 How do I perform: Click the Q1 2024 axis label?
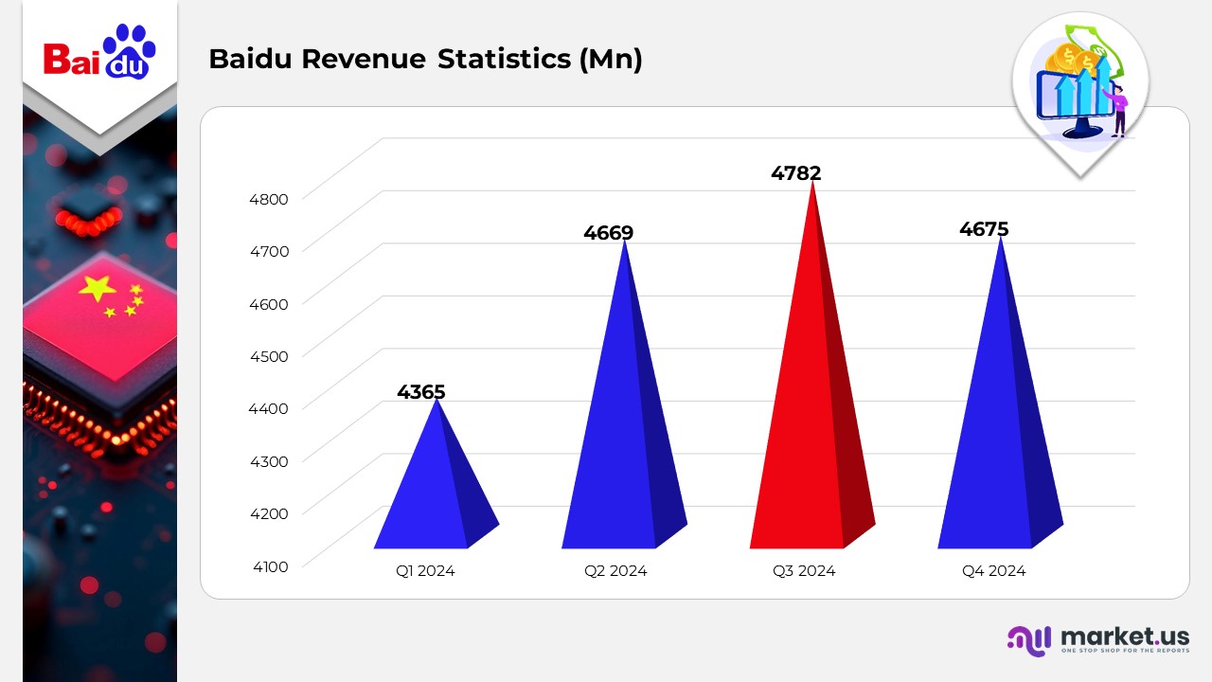pyautogui.click(x=425, y=571)
